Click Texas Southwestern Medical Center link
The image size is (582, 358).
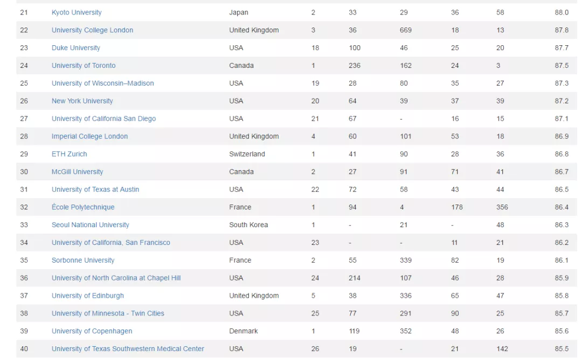click(128, 349)
